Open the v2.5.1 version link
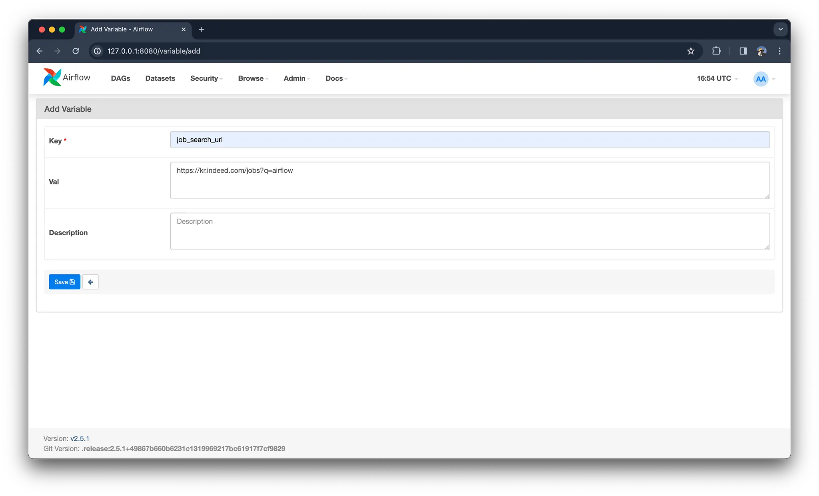This screenshot has width=819, height=496. click(x=80, y=438)
